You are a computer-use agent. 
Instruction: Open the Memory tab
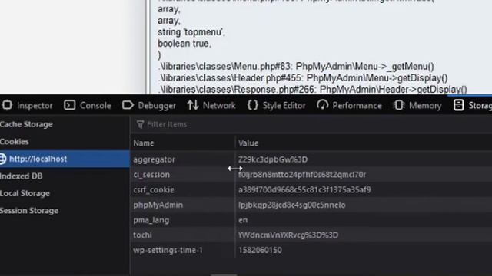tap(417, 106)
